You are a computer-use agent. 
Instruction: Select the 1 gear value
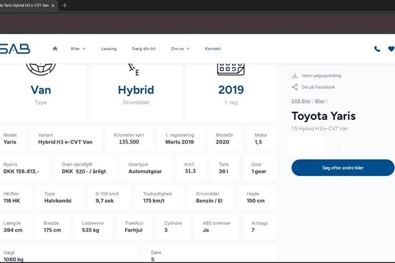coord(259,171)
